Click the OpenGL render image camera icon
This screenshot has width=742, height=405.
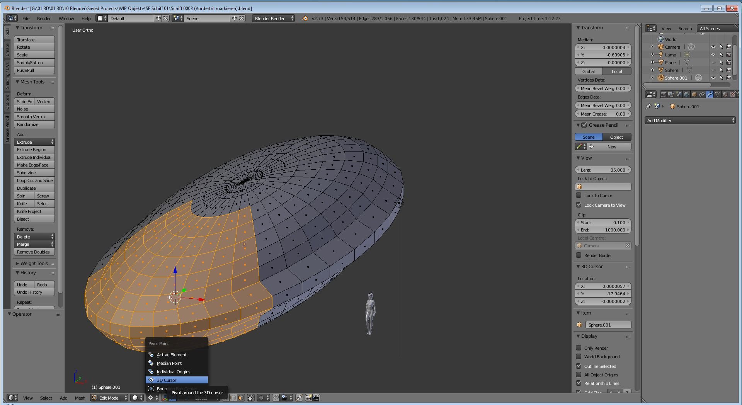coord(308,398)
